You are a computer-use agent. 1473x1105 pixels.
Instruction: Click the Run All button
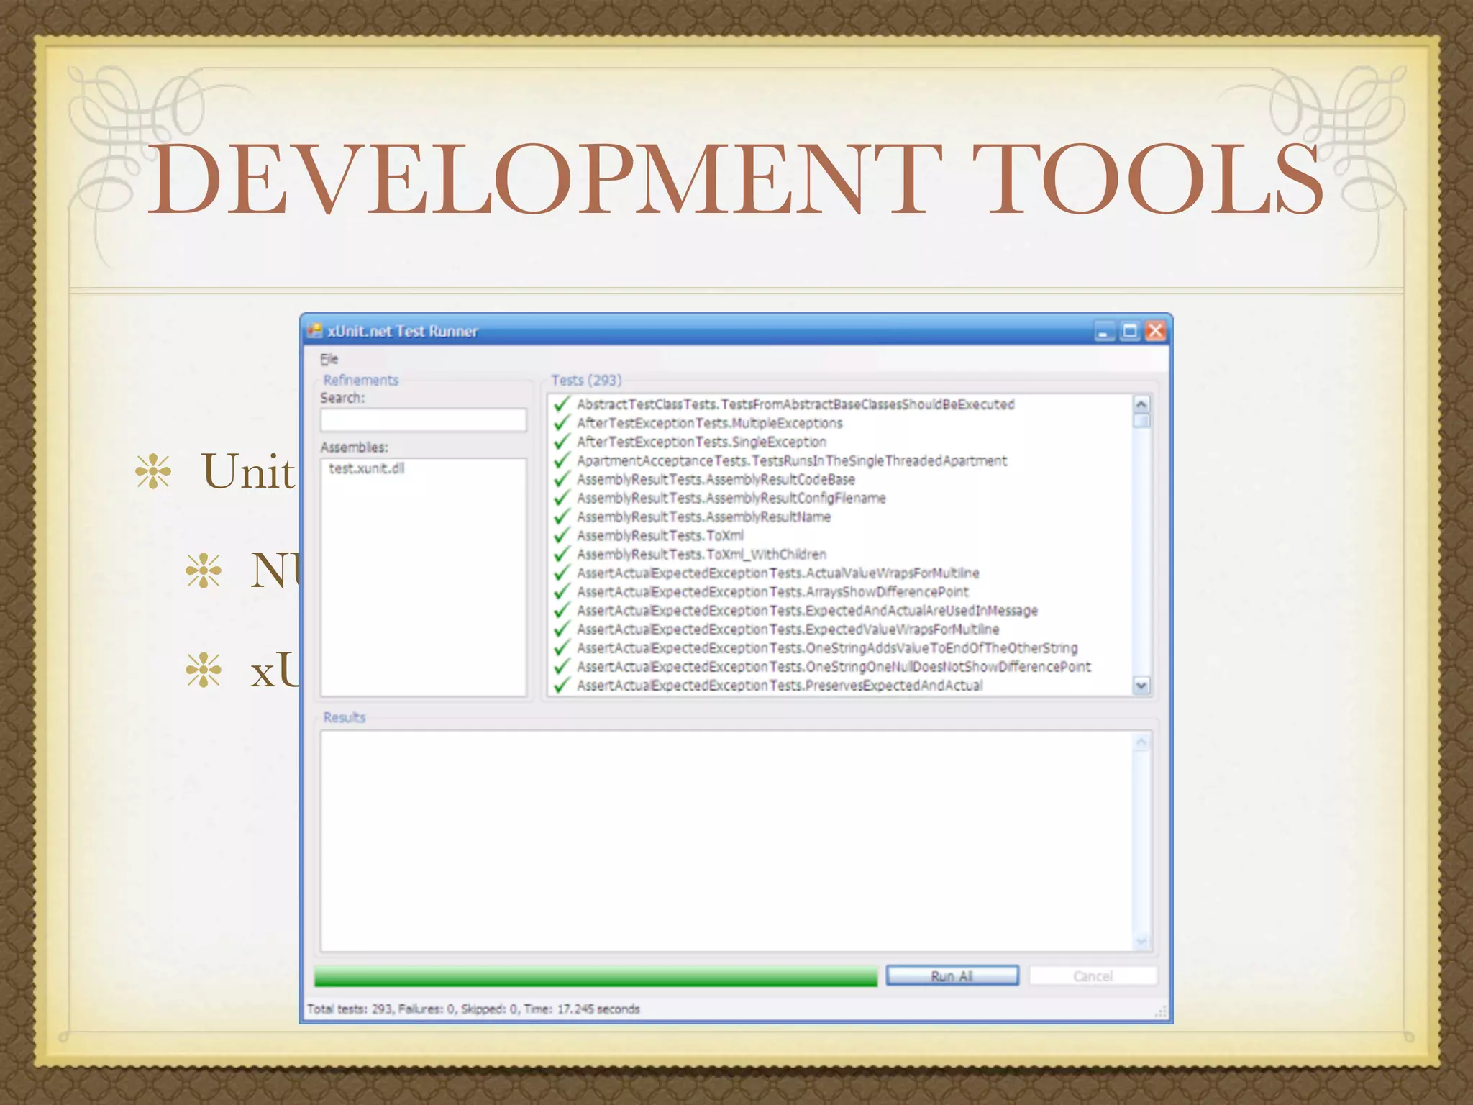point(952,976)
